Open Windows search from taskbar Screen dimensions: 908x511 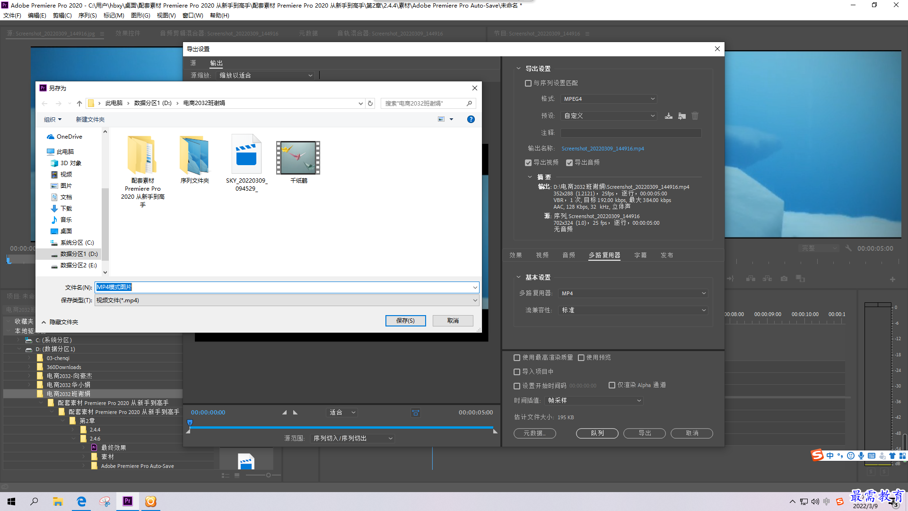click(34, 502)
